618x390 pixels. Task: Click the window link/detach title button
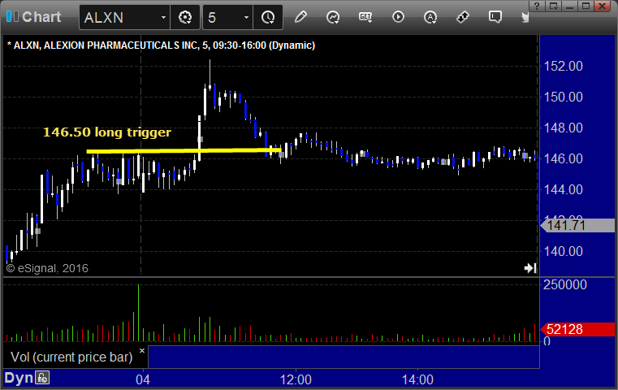point(554,6)
